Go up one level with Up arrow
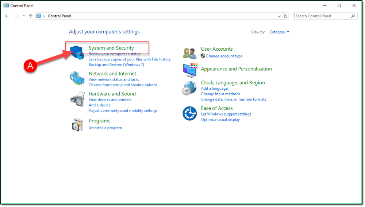This screenshot has width=365, height=207. point(31,16)
